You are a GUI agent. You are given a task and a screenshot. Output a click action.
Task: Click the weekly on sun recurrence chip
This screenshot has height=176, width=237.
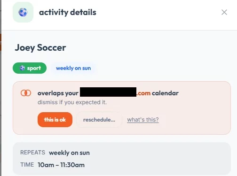click(73, 68)
